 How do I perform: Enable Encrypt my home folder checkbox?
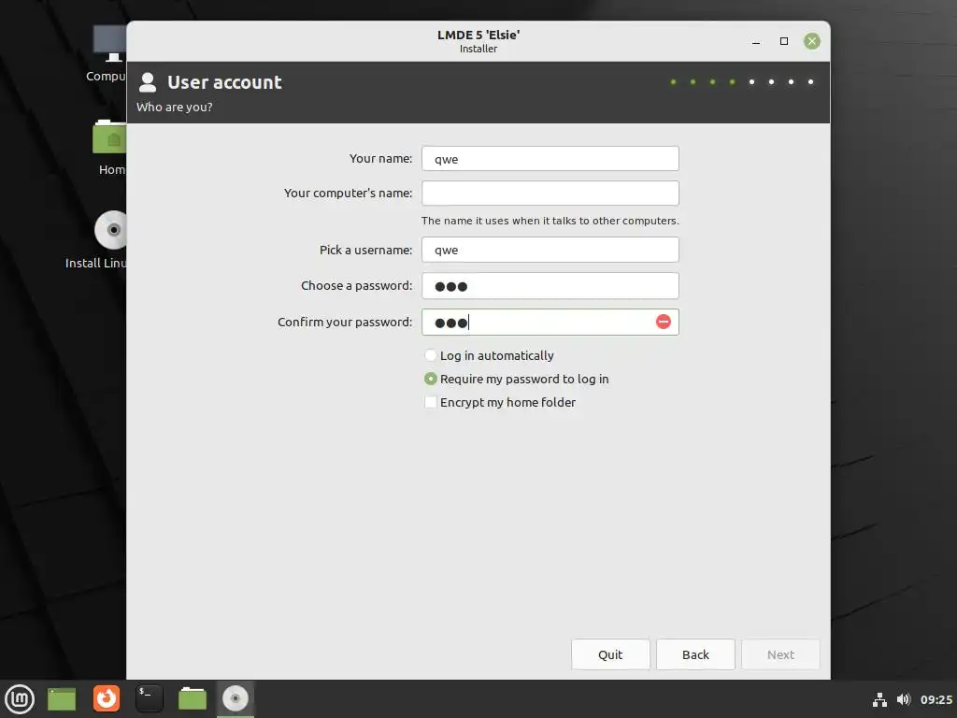(x=430, y=402)
